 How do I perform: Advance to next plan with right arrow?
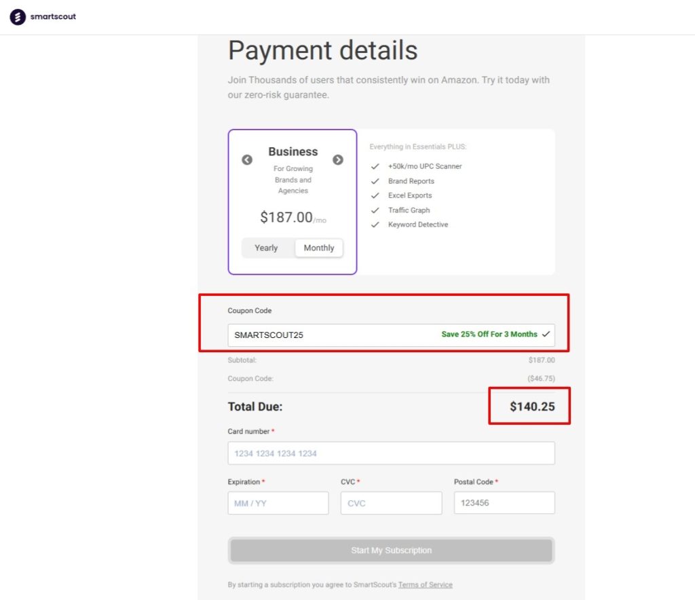[337, 160]
